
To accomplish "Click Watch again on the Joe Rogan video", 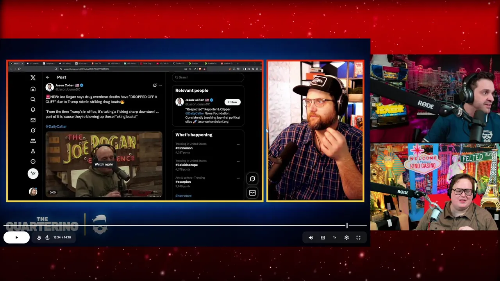I will (104, 164).
